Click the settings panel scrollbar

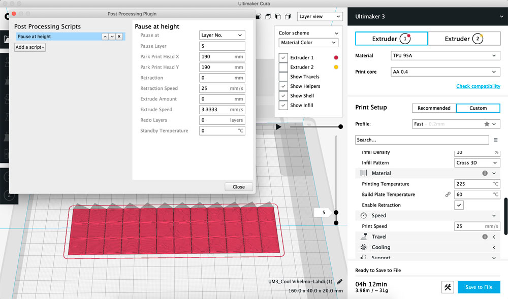(506, 216)
